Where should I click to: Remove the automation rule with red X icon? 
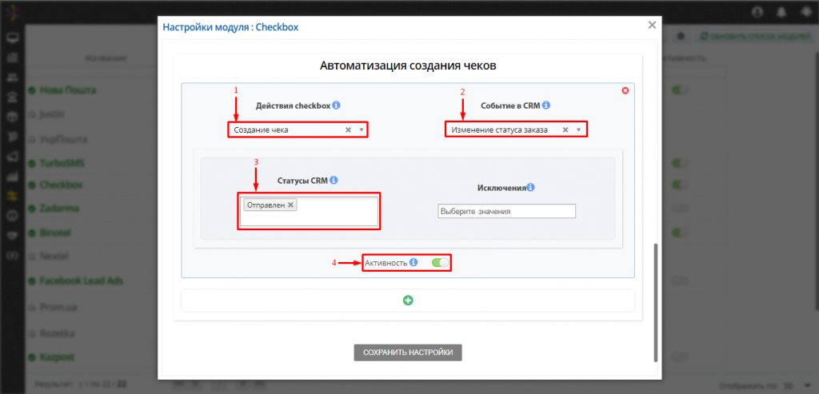click(x=625, y=90)
